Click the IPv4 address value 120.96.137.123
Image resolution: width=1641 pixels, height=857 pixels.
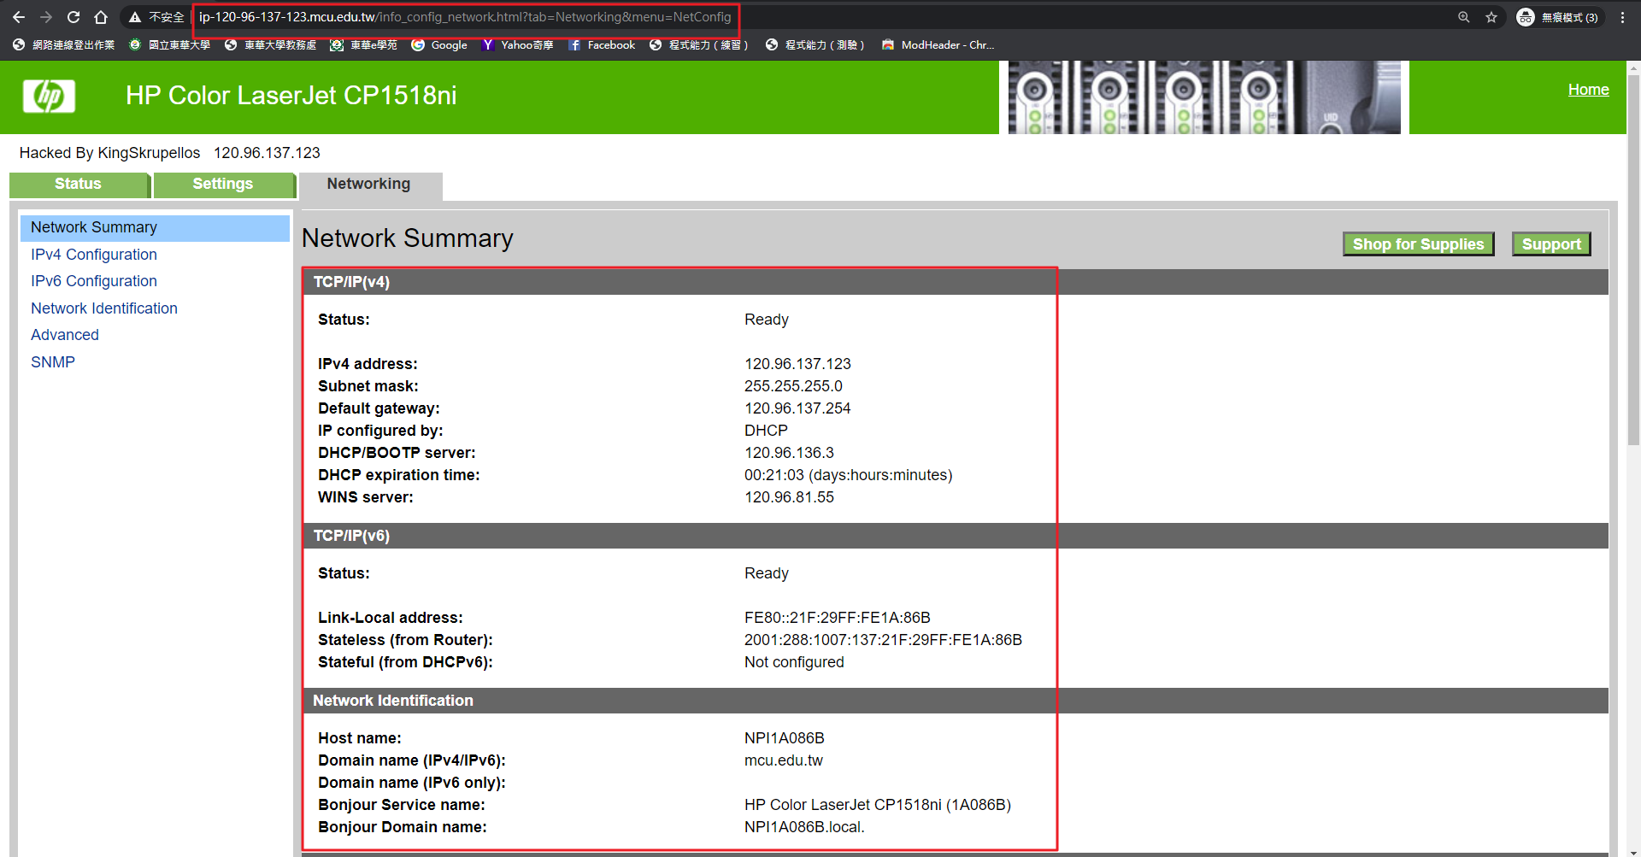(797, 364)
